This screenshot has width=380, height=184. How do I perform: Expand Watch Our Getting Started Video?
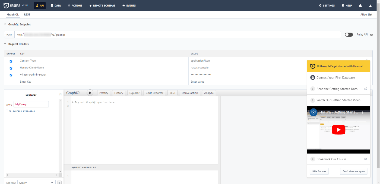pyautogui.click(x=338, y=100)
